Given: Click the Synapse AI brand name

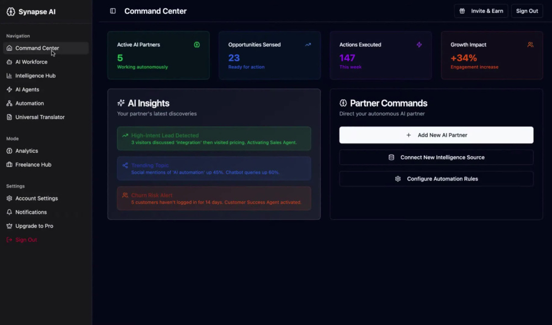Looking at the screenshot, I should tap(37, 12).
